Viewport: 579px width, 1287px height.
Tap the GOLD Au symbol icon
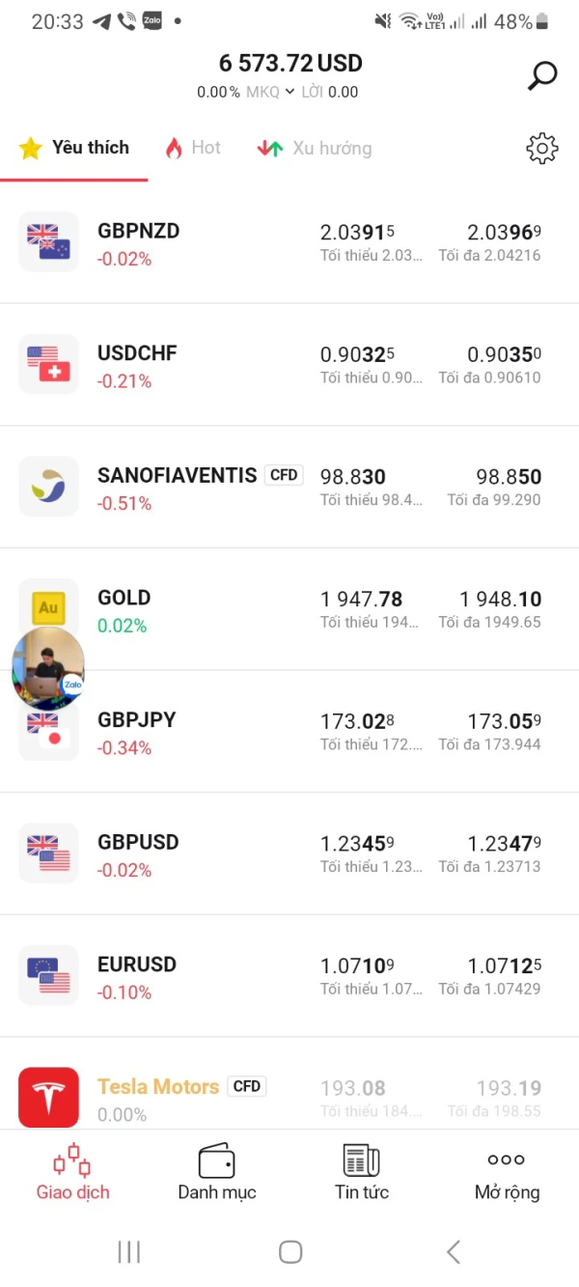point(48,604)
